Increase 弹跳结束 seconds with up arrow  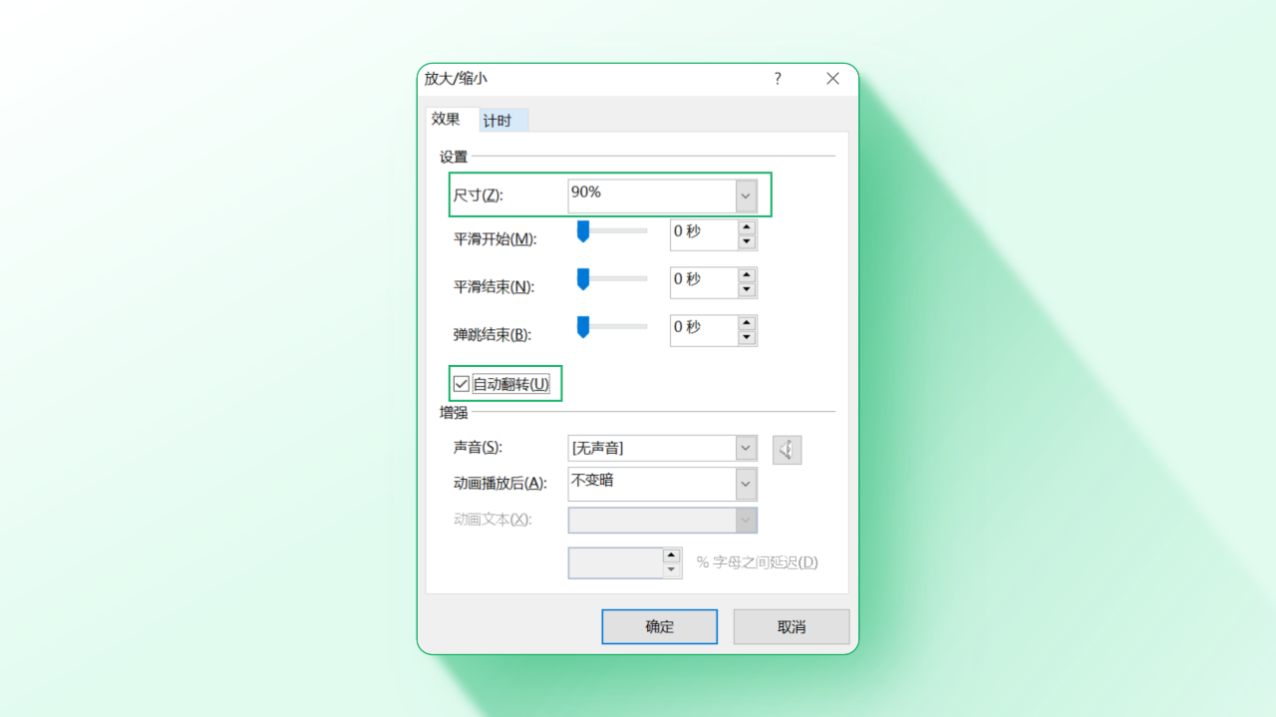(x=747, y=323)
